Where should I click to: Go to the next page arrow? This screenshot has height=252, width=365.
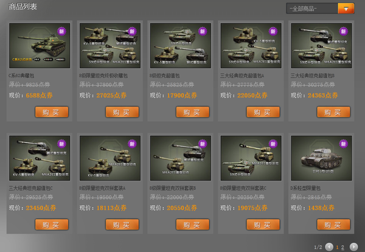pyautogui.click(x=353, y=247)
